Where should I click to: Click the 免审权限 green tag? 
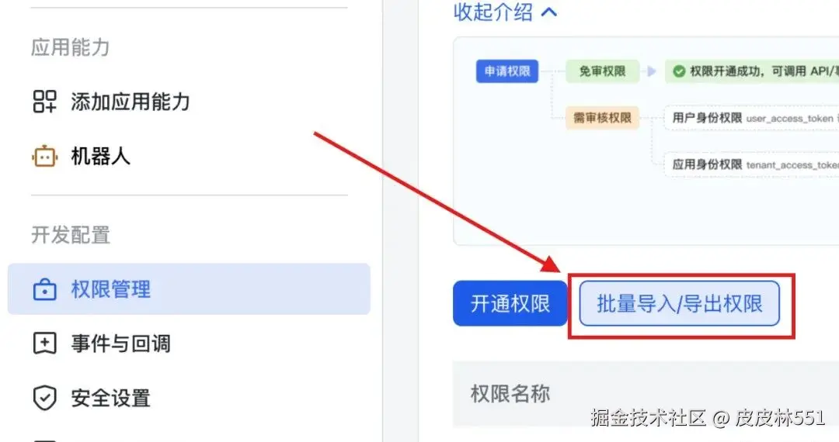603,71
